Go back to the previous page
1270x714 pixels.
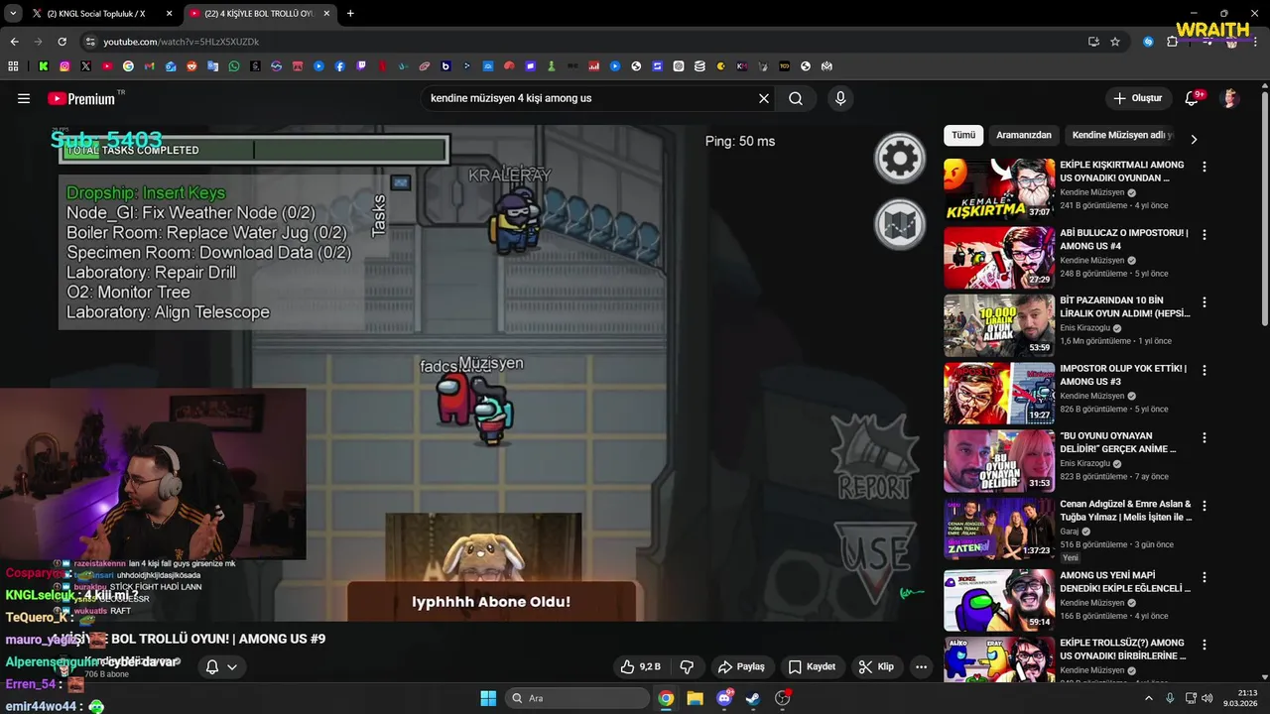tap(14, 42)
